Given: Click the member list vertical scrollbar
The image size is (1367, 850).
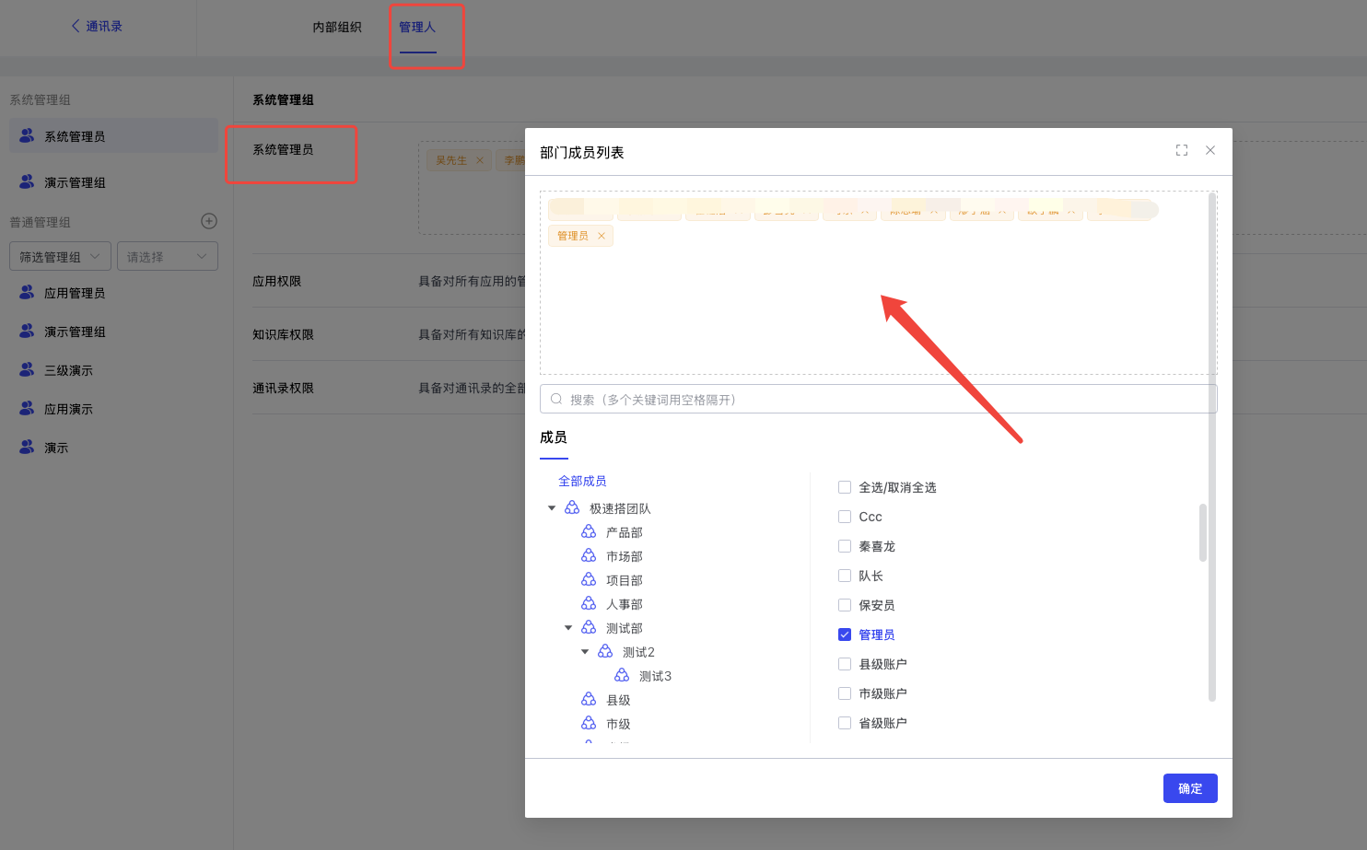Looking at the screenshot, I should [x=1202, y=532].
